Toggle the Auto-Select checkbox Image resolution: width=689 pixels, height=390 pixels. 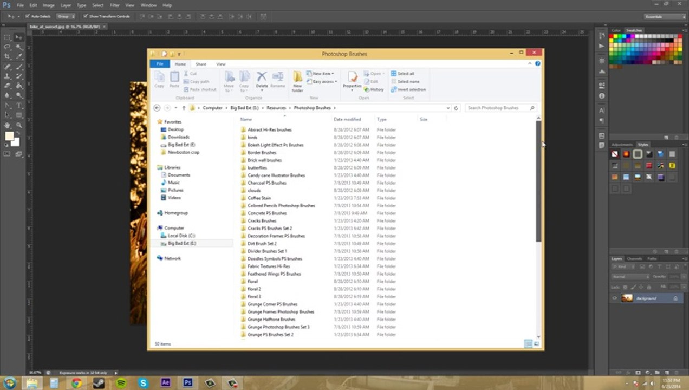[27, 16]
